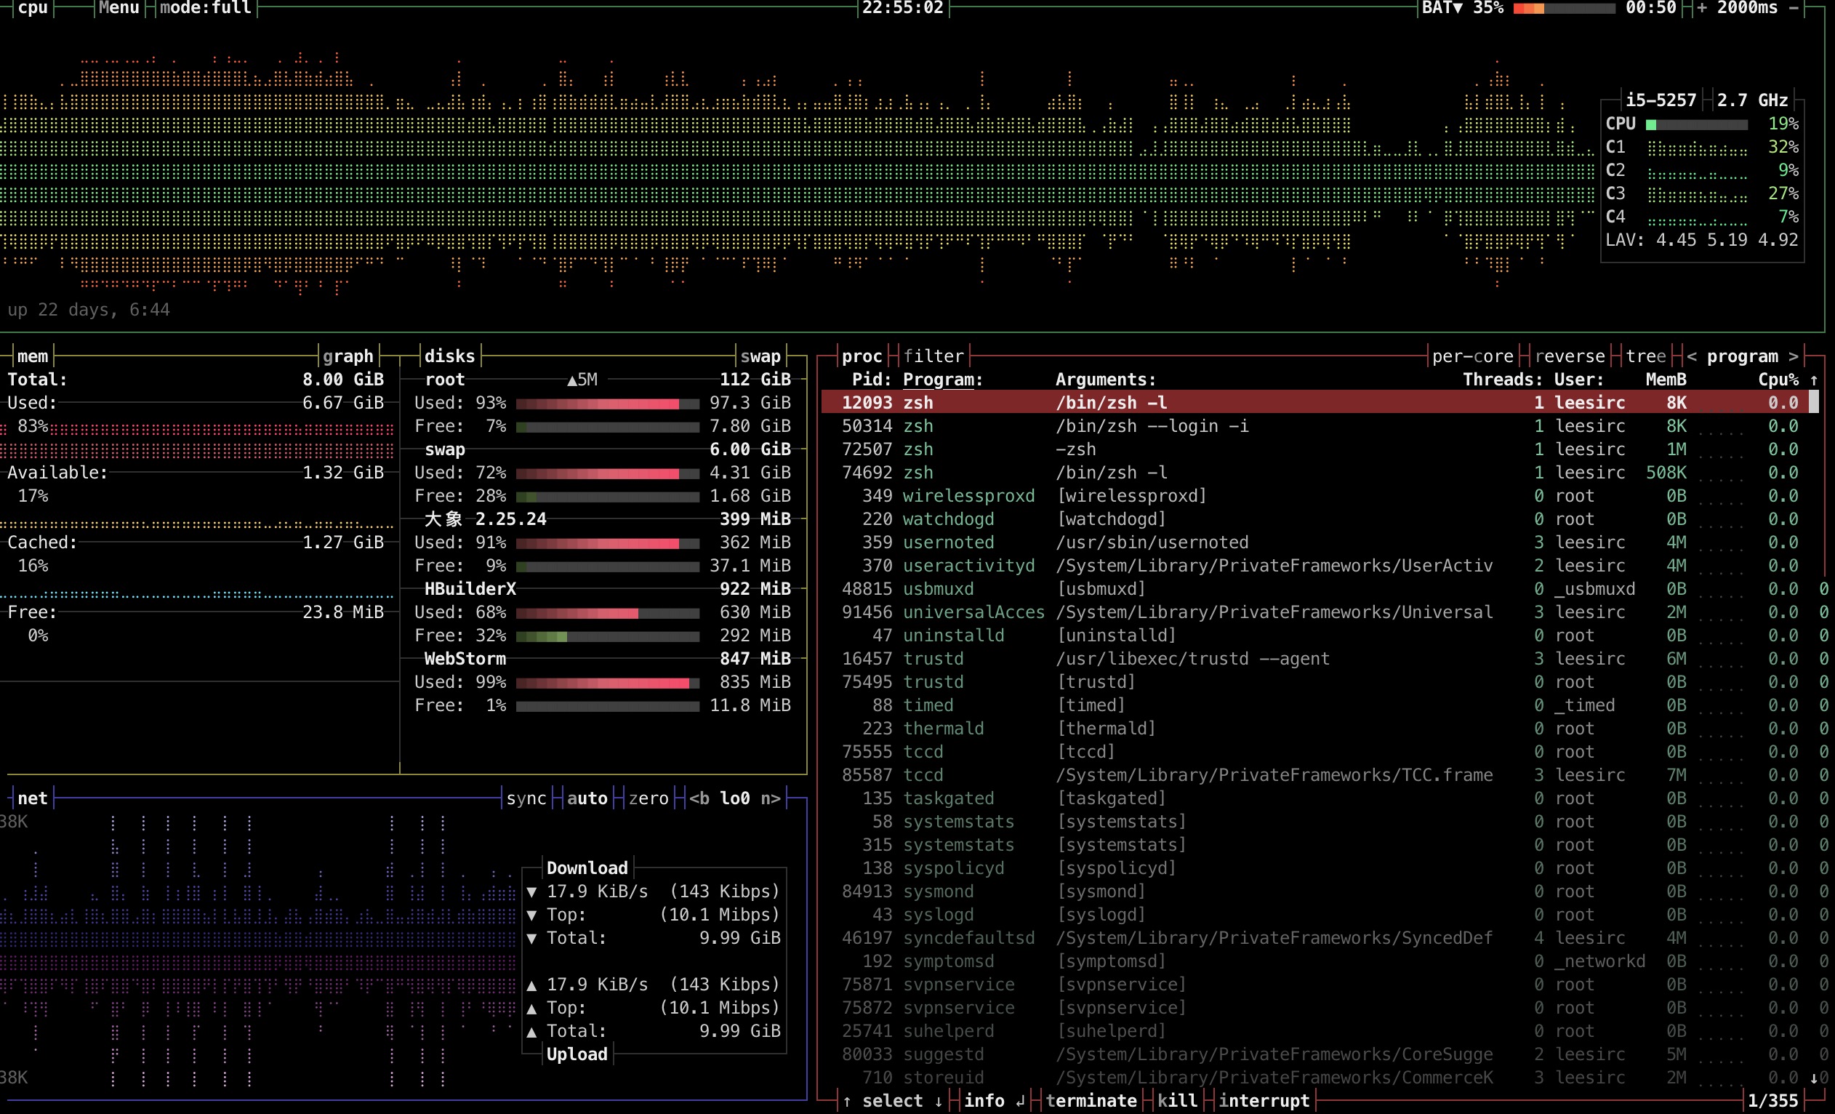Toggle reverse sorting of processes
This screenshot has height=1114, width=1835.
1569,356
